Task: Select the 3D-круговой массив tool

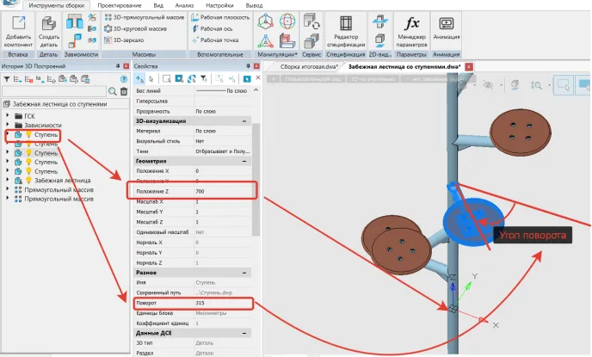Action: [135, 28]
